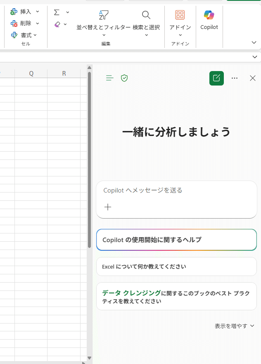Viewport: 261px width, 364px height.
Task: Expand the Sort & Filter dropdown chevron
Action: click(104, 35)
